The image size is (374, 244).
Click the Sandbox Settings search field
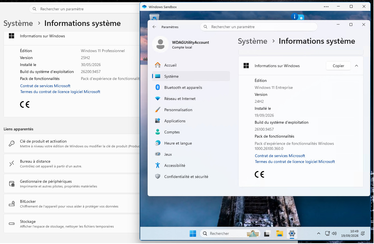[x=259, y=27]
